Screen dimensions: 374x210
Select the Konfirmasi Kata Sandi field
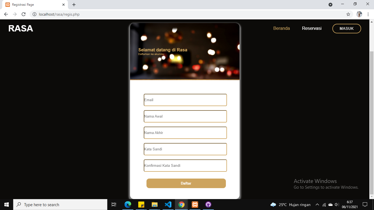185,165
